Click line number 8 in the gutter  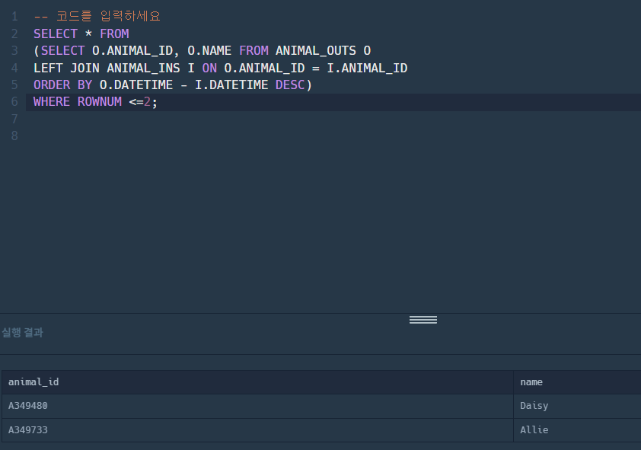pyautogui.click(x=14, y=136)
